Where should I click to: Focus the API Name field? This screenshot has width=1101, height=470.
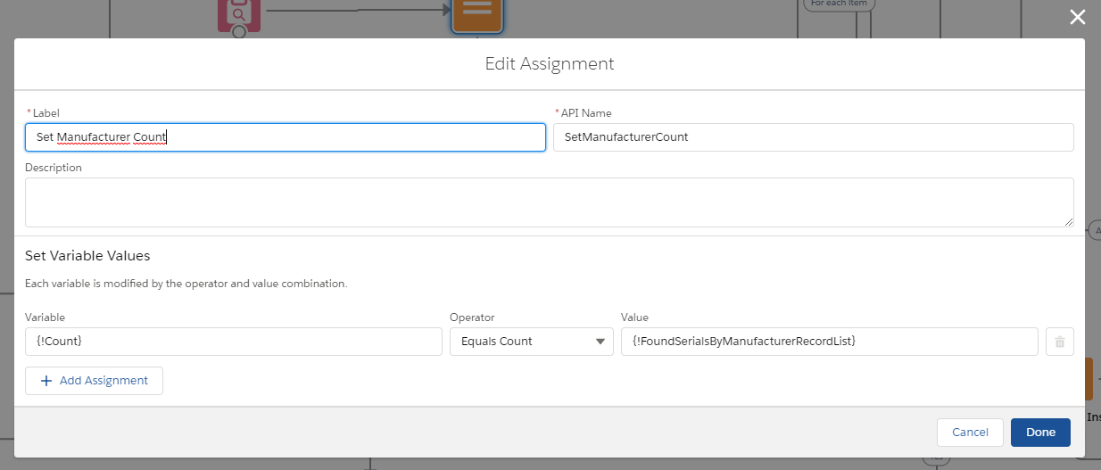(813, 137)
